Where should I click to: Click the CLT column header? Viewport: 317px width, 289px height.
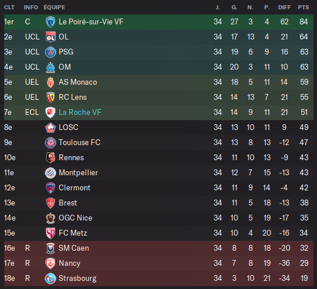tap(9, 8)
